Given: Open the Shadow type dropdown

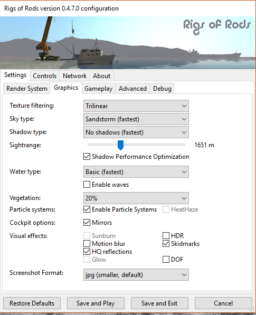Looking at the screenshot, I should (136, 132).
